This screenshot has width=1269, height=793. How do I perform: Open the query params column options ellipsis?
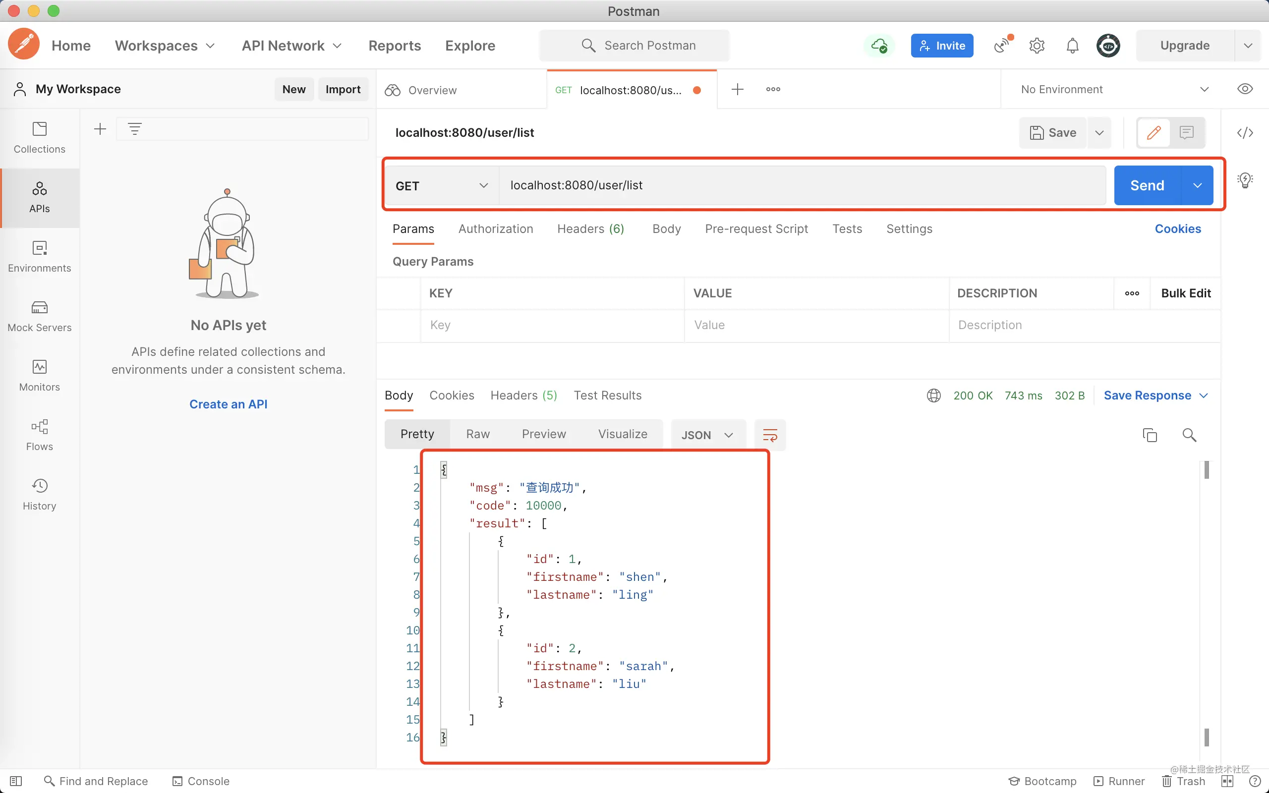1132,293
